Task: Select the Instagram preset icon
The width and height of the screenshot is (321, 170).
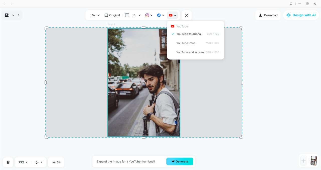Action: 147,15
